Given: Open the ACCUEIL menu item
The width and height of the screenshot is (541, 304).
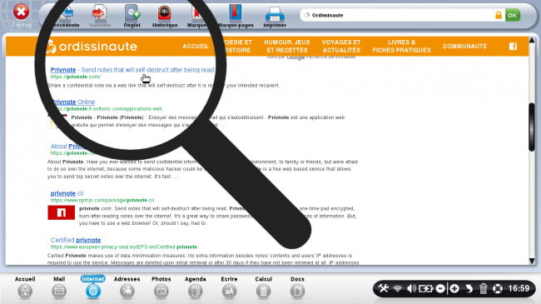Looking at the screenshot, I should point(196,47).
